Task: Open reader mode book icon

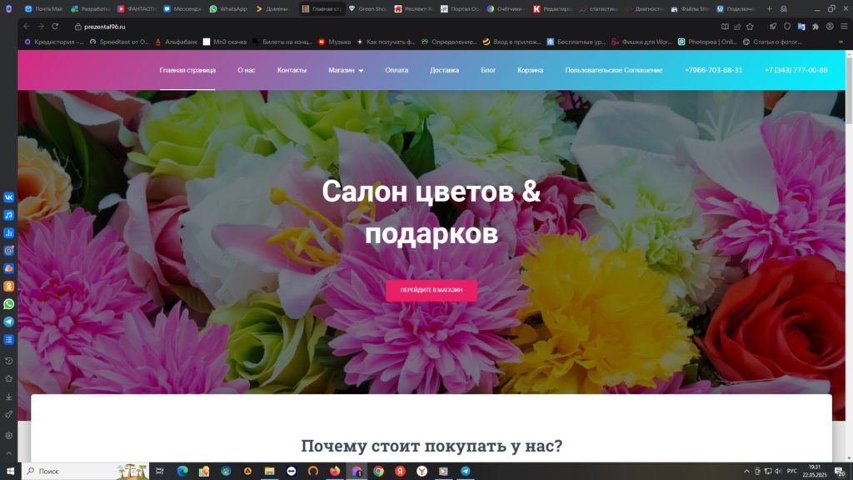Action: [x=725, y=26]
